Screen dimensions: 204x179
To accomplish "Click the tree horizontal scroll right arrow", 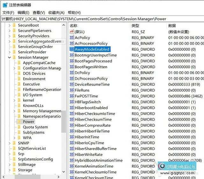I will click(58, 177).
